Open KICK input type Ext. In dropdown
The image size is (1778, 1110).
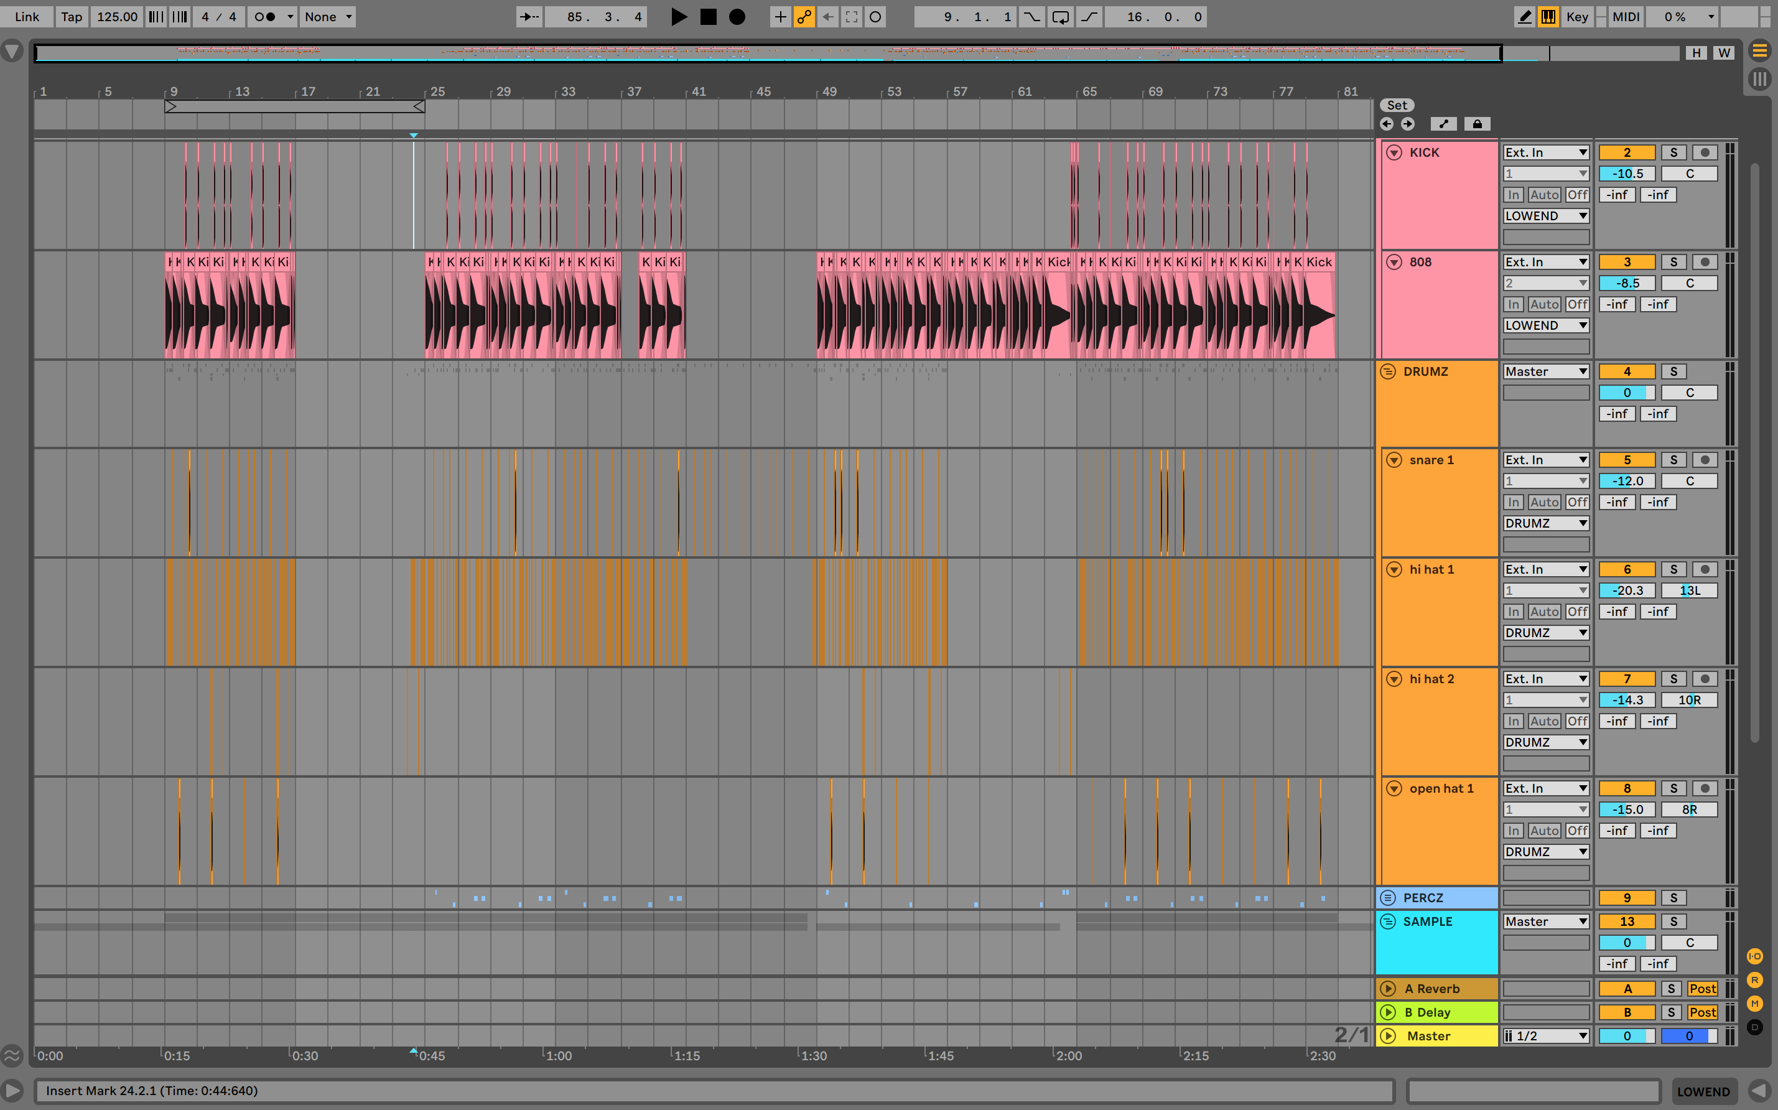point(1546,152)
